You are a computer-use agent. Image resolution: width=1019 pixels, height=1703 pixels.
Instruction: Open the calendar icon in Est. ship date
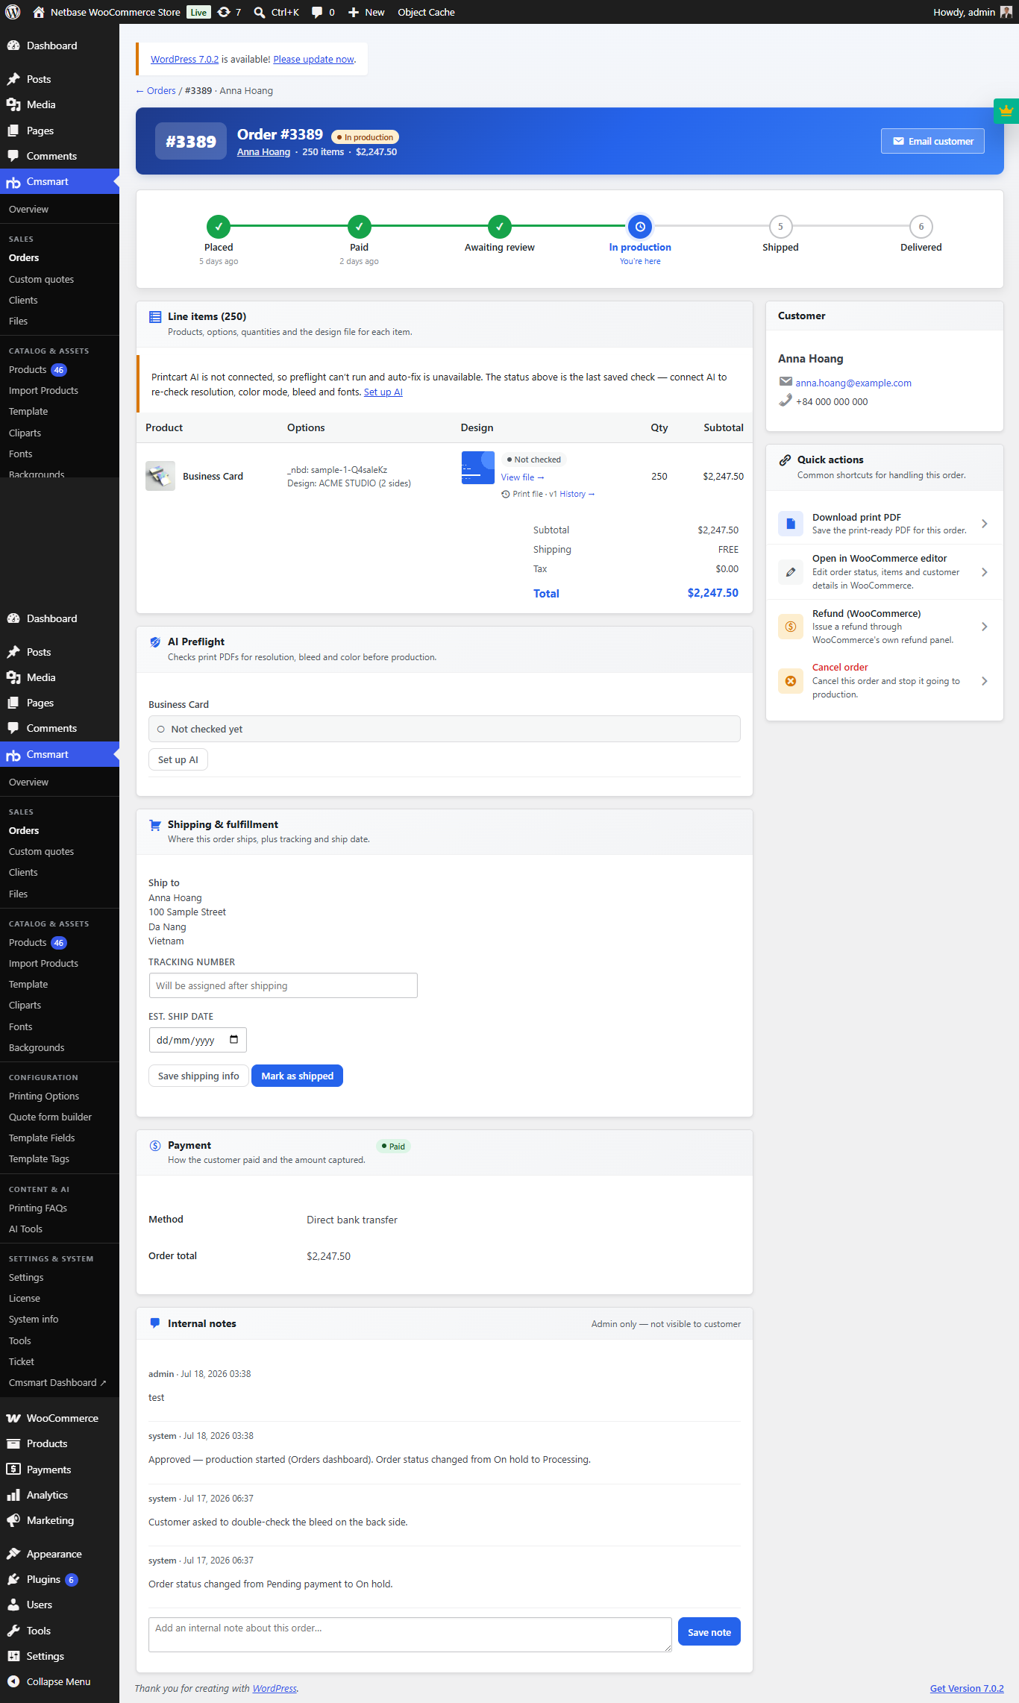233,1039
